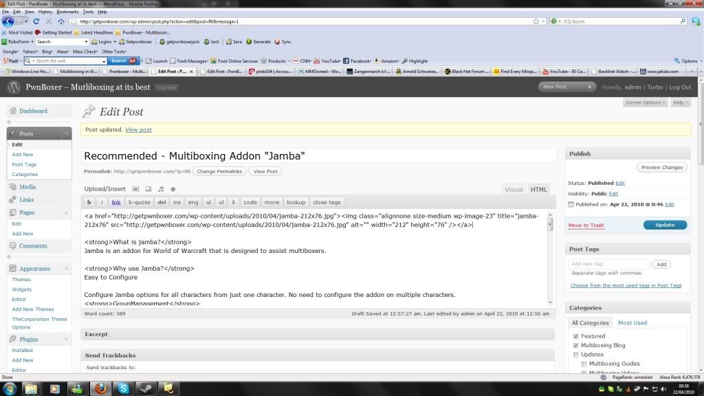
Task: Open the History menu
Action: [45, 12]
